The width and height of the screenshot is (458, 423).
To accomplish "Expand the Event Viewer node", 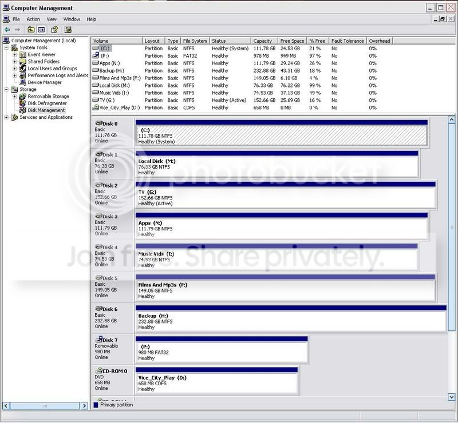I will point(14,55).
